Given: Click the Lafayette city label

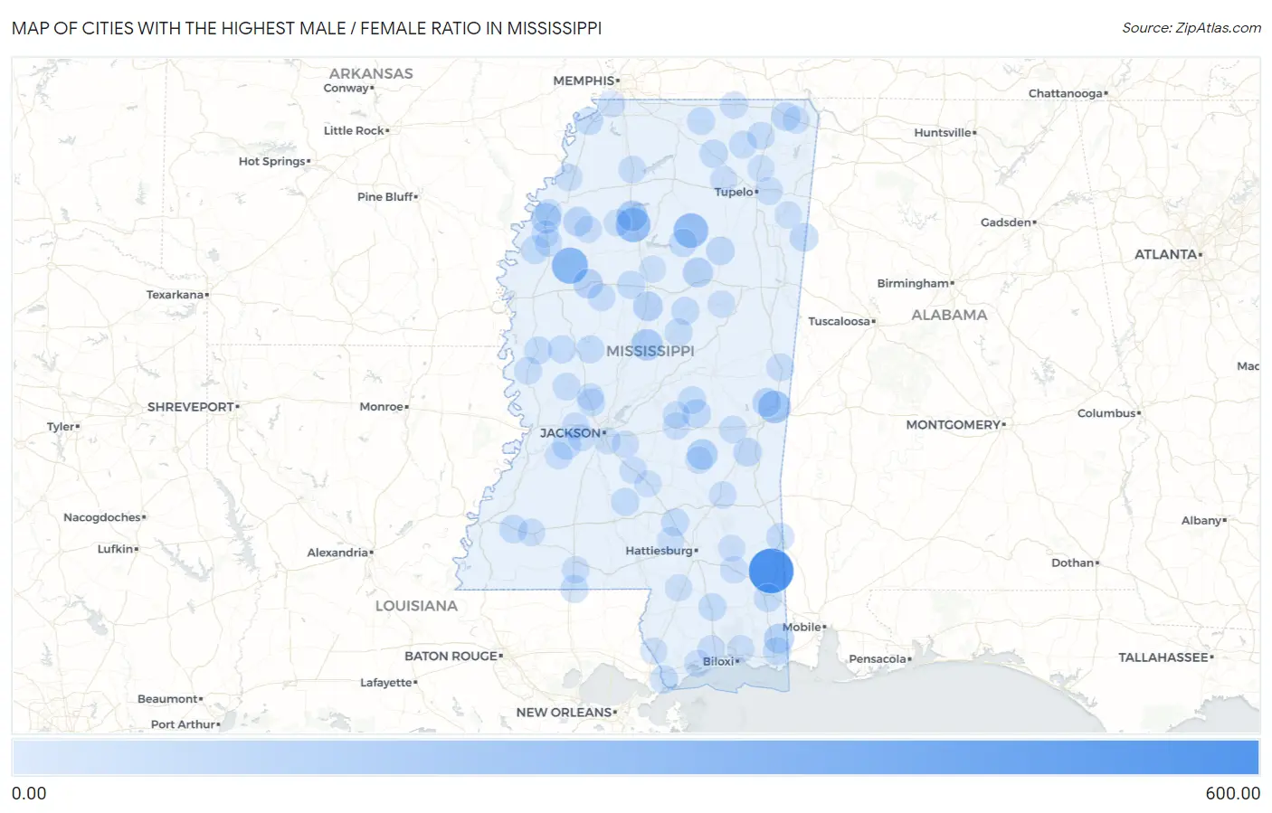Looking at the screenshot, I should tap(386, 683).
